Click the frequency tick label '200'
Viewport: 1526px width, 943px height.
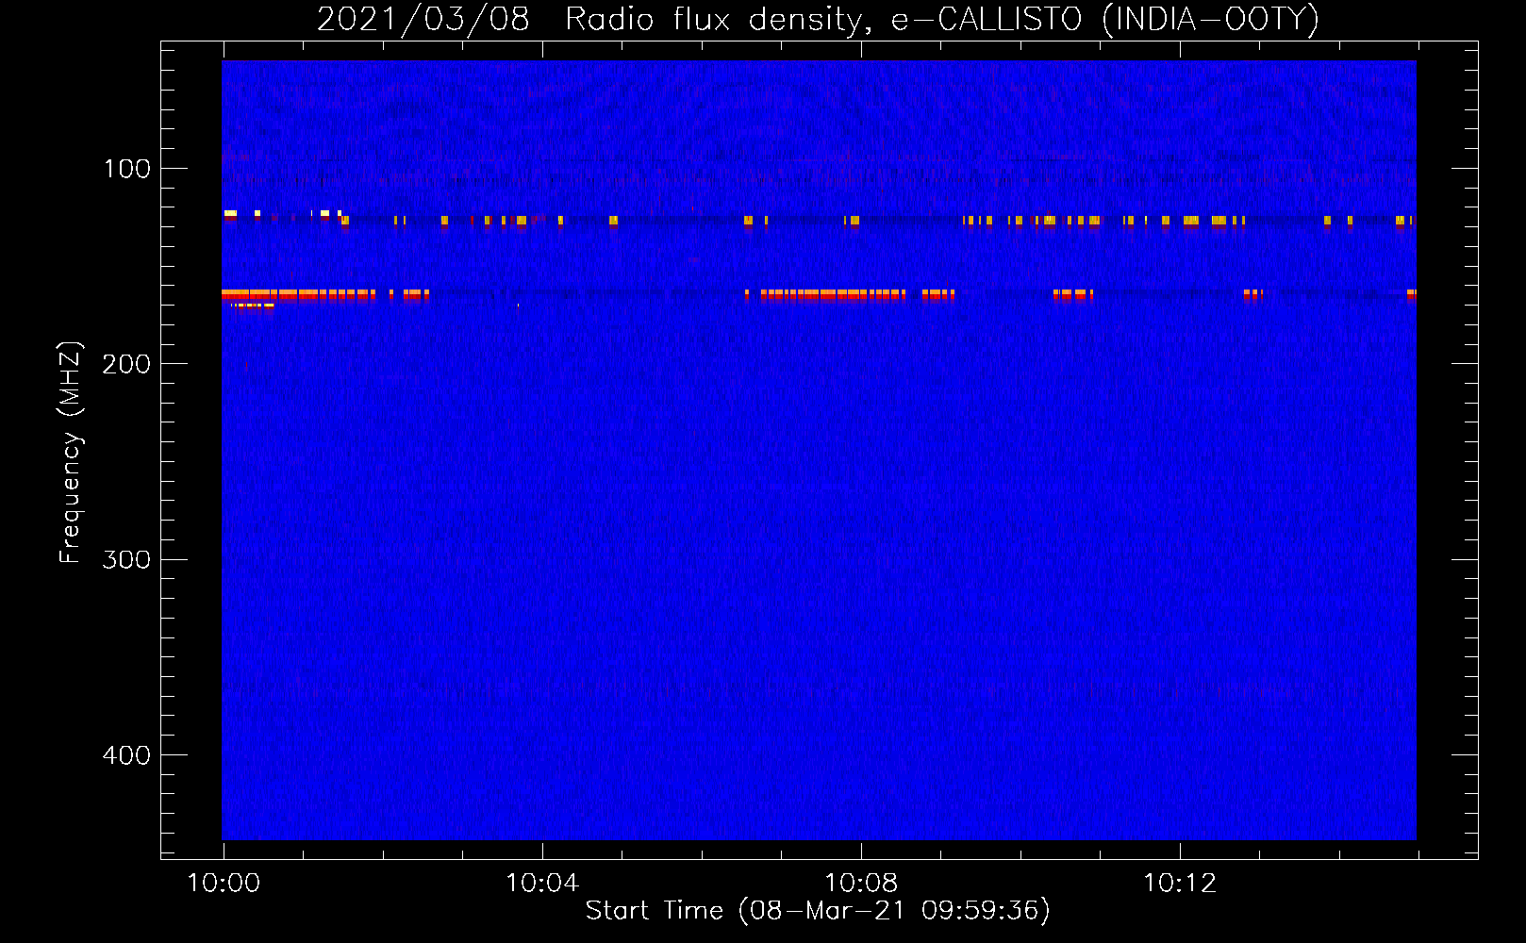click(x=127, y=364)
